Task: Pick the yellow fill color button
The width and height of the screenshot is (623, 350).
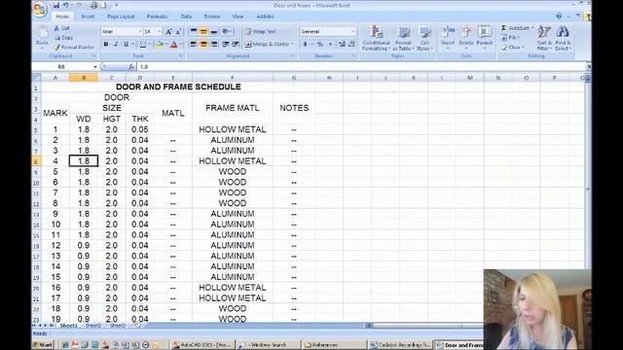Action: [x=160, y=44]
